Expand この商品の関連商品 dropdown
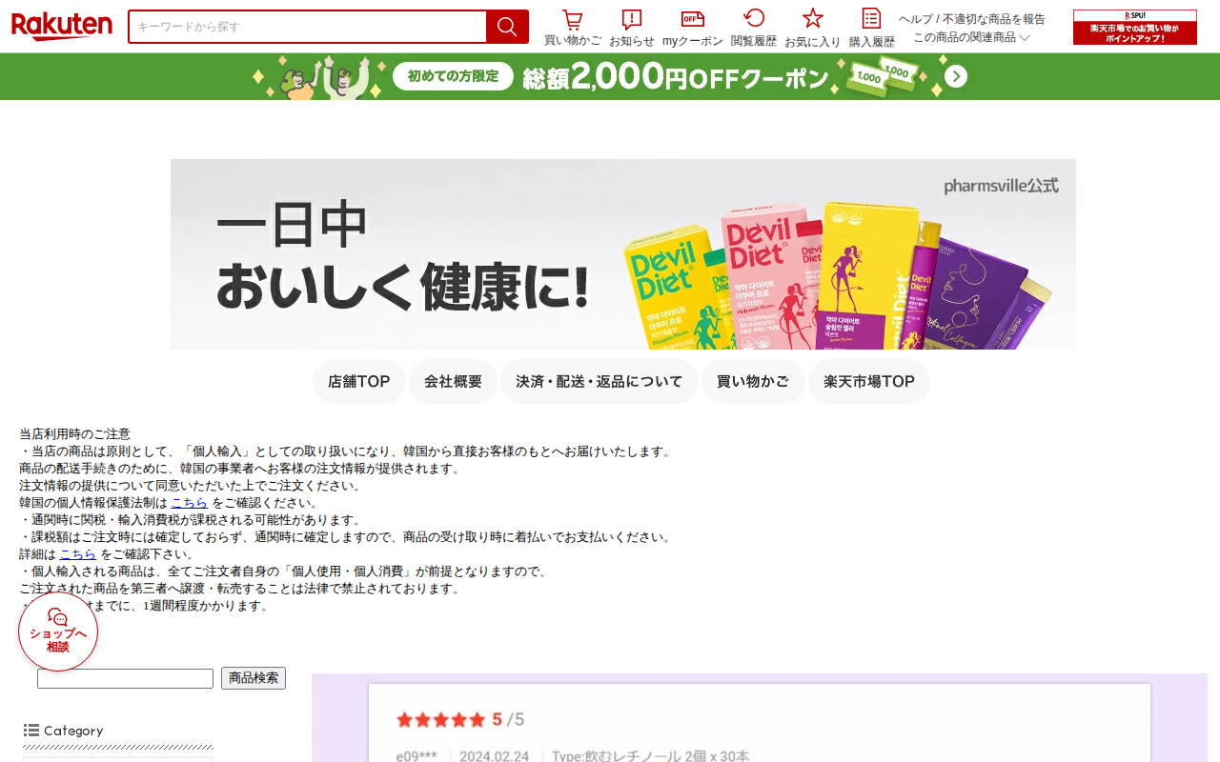 [971, 37]
